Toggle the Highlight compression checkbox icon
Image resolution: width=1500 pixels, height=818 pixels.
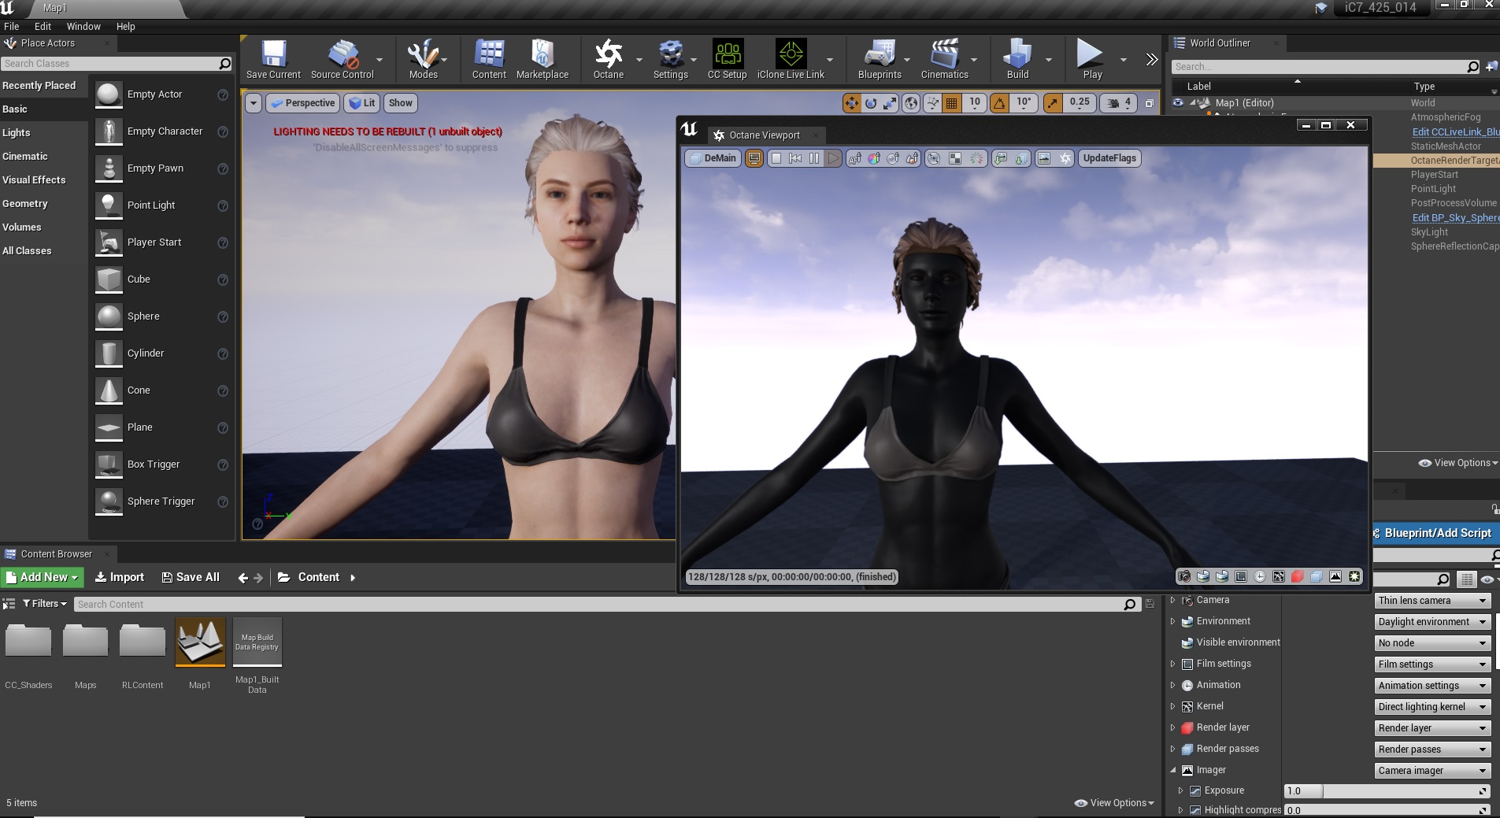(x=1195, y=810)
